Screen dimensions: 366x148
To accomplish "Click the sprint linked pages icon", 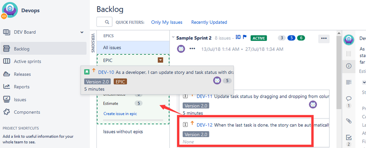I will (238, 37).
